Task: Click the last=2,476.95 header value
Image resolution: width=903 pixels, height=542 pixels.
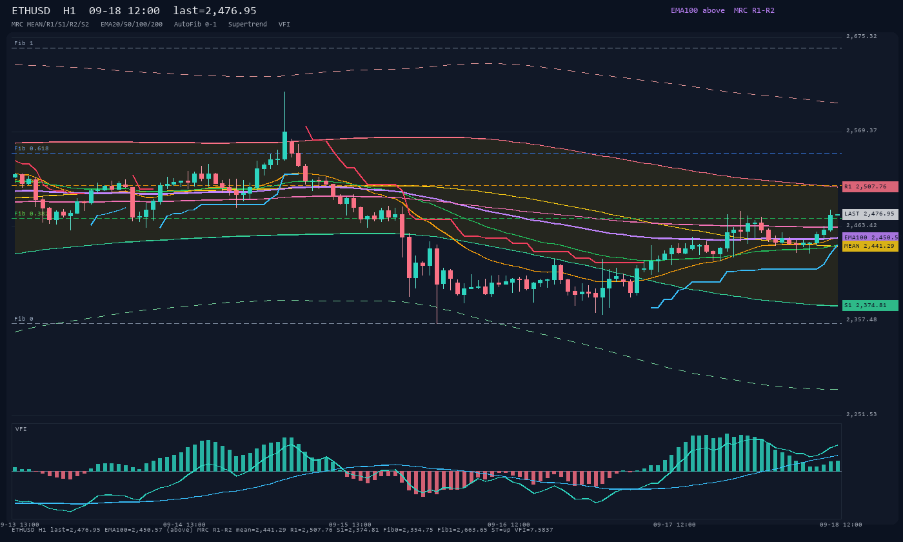Action: point(215,11)
